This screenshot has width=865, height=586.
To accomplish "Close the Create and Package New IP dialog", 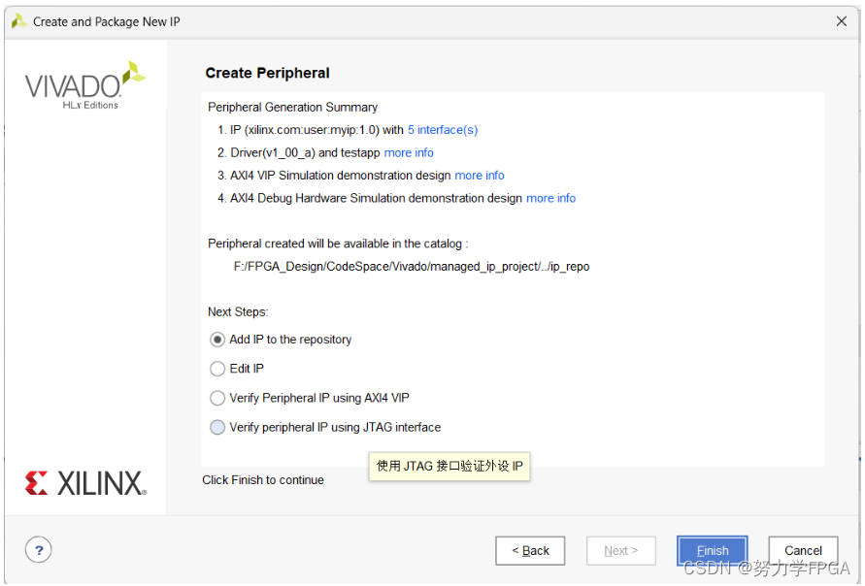I will (842, 21).
